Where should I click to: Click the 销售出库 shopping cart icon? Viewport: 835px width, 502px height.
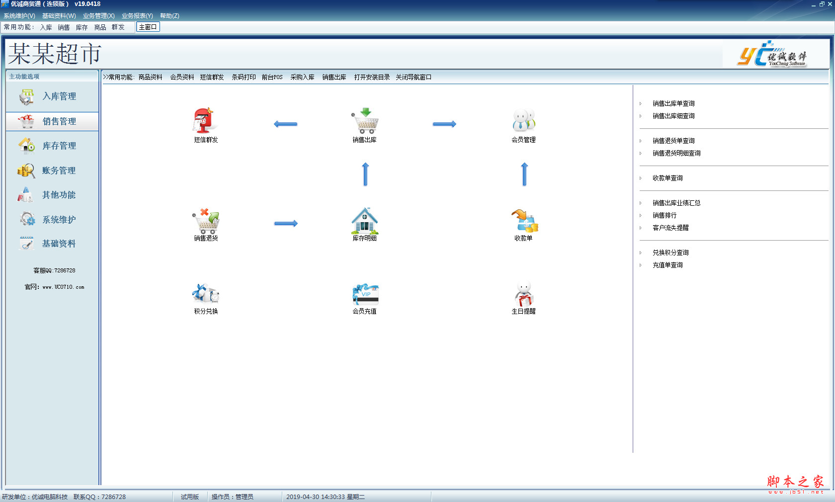tap(365, 121)
